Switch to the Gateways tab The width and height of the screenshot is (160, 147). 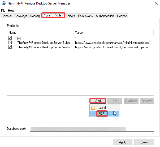coord(21,16)
